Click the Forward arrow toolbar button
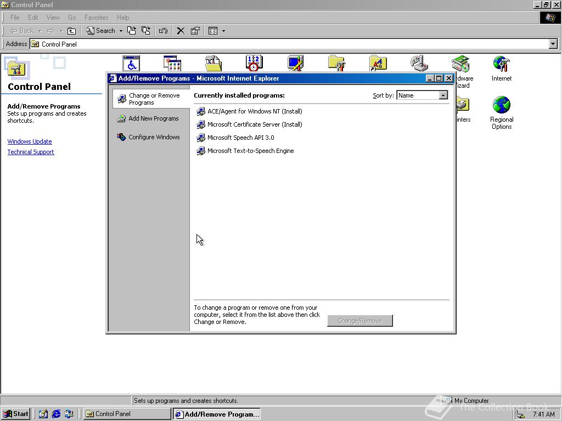The height and width of the screenshot is (421, 562). tap(50, 31)
